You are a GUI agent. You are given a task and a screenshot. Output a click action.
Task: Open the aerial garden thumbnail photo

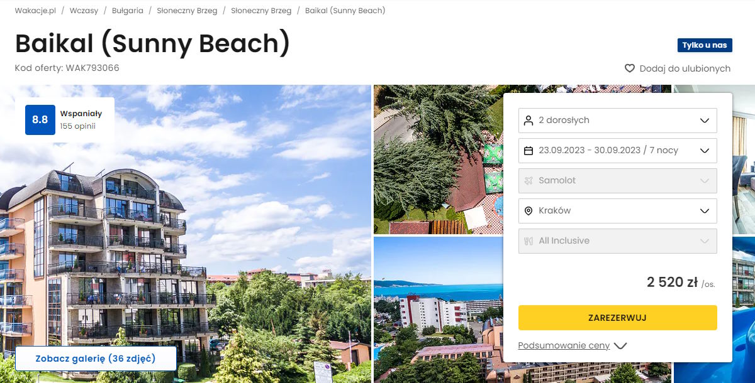pos(438,159)
